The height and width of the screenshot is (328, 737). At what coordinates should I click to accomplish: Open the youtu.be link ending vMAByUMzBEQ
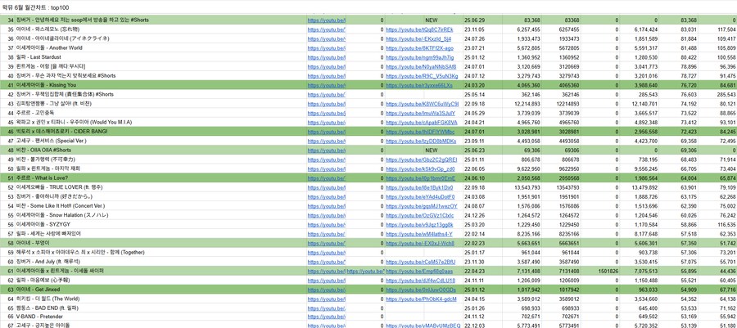pos(423,326)
